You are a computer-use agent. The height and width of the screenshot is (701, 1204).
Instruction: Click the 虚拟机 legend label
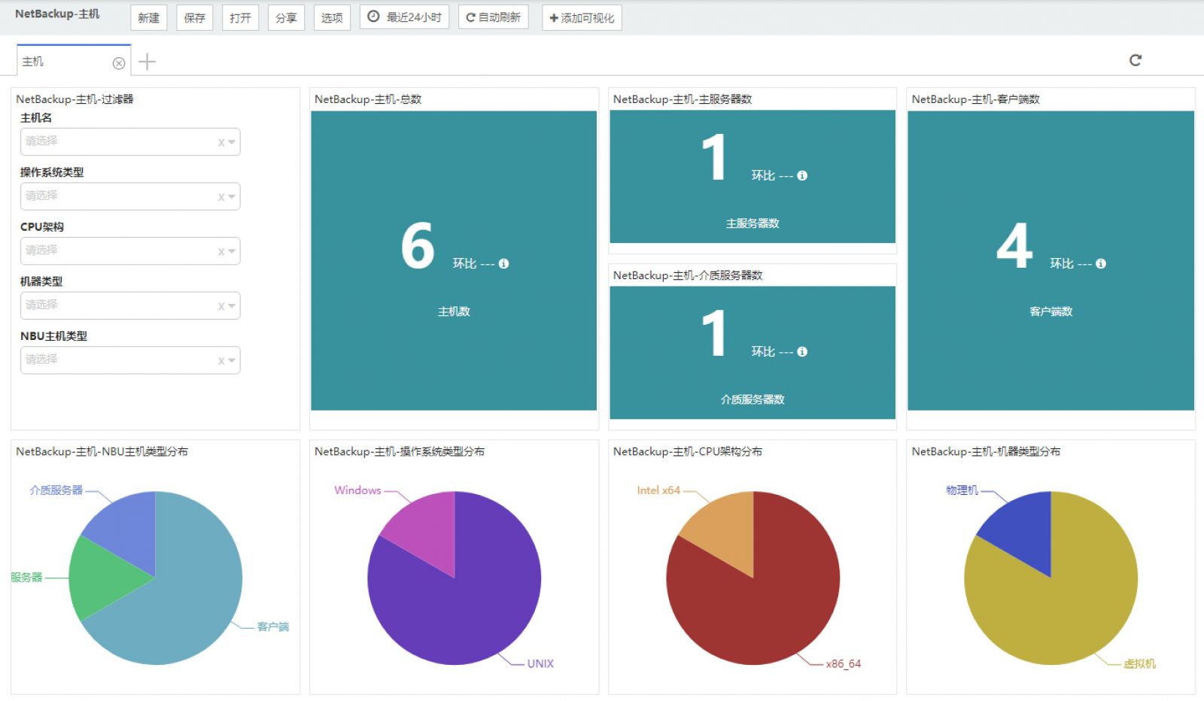[x=1139, y=663]
